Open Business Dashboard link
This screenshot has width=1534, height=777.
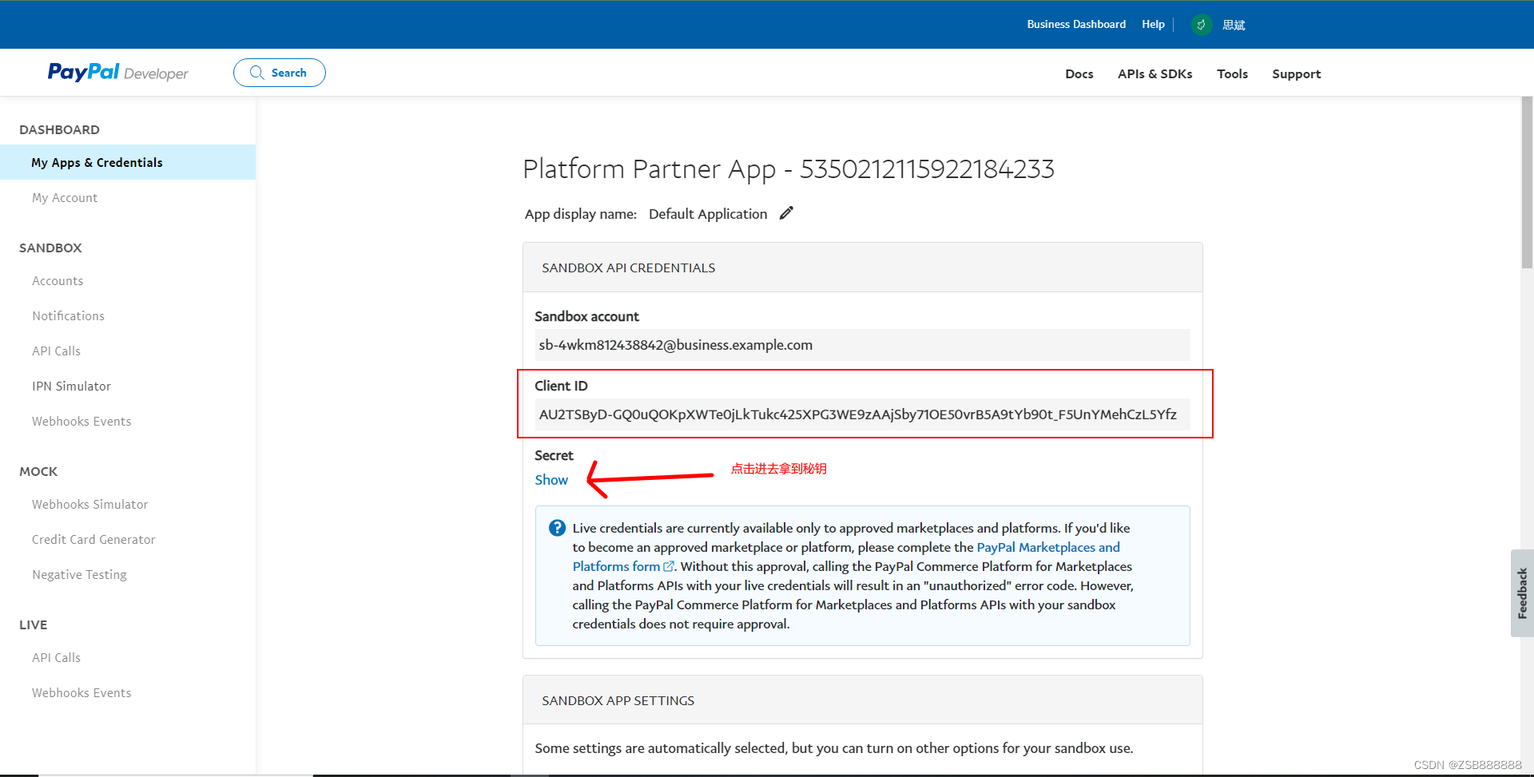(1076, 25)
